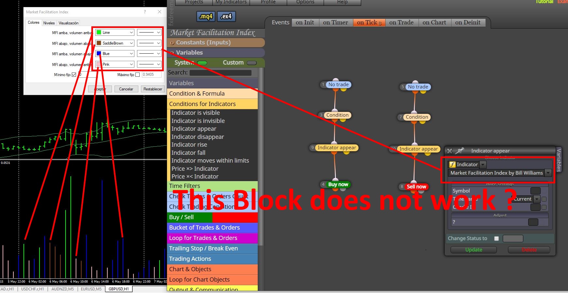The width and height of the screenshot is (568, 293).
Task: Click the Restablecer button
Action: point(153,89)
